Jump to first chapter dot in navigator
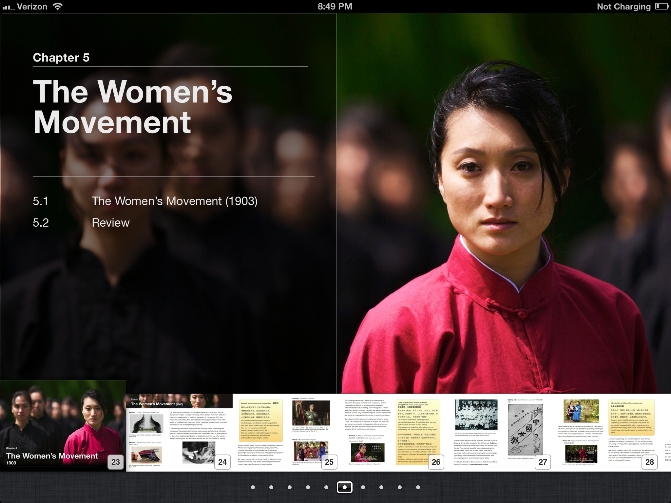This screenshot has height=503, width=671. 253,487
